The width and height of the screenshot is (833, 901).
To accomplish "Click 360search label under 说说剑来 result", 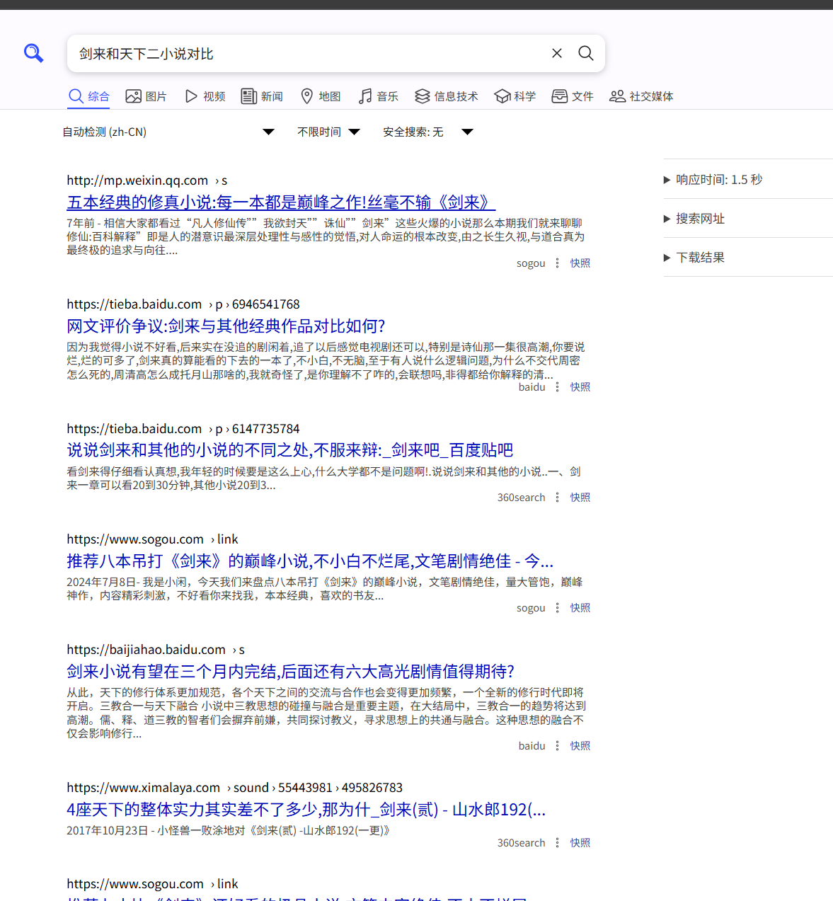I will coord(522,498).
